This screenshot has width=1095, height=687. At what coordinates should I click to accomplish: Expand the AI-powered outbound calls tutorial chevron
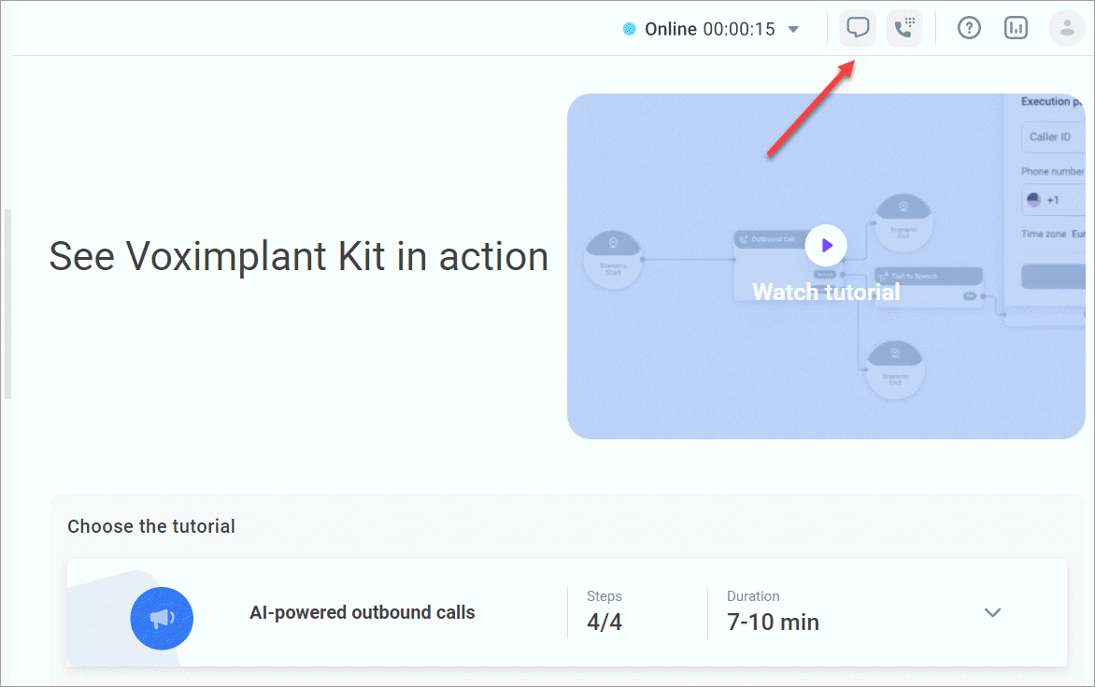tap(992, 613)
